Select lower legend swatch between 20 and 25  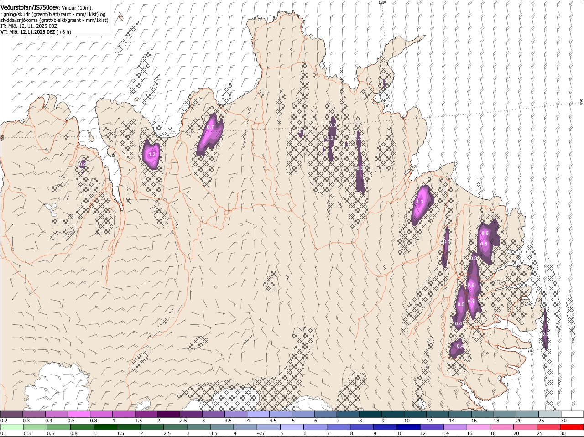tap(525, 427)
